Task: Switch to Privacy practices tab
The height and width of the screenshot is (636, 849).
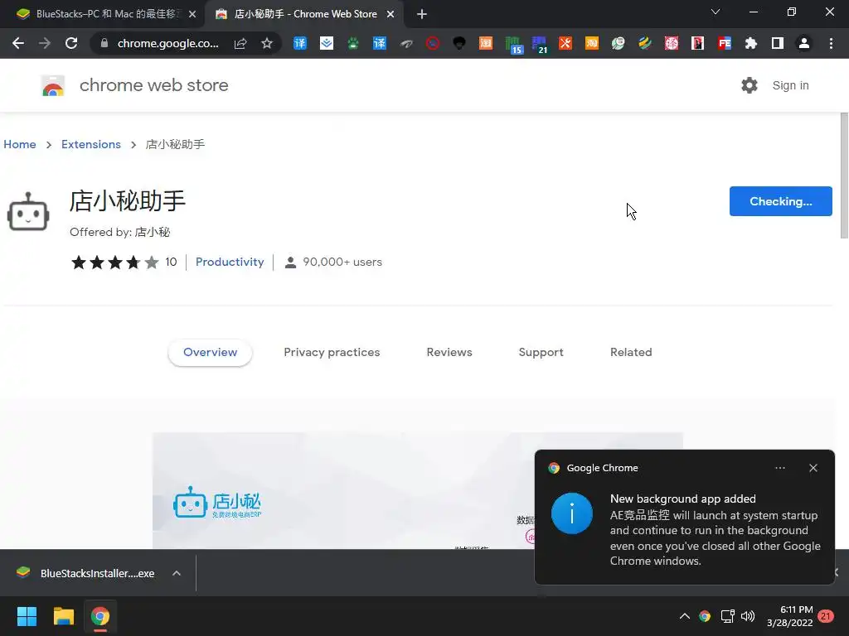Action: point(332,352)
